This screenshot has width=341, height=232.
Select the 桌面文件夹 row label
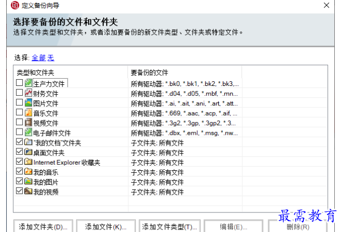pos(48,153)
